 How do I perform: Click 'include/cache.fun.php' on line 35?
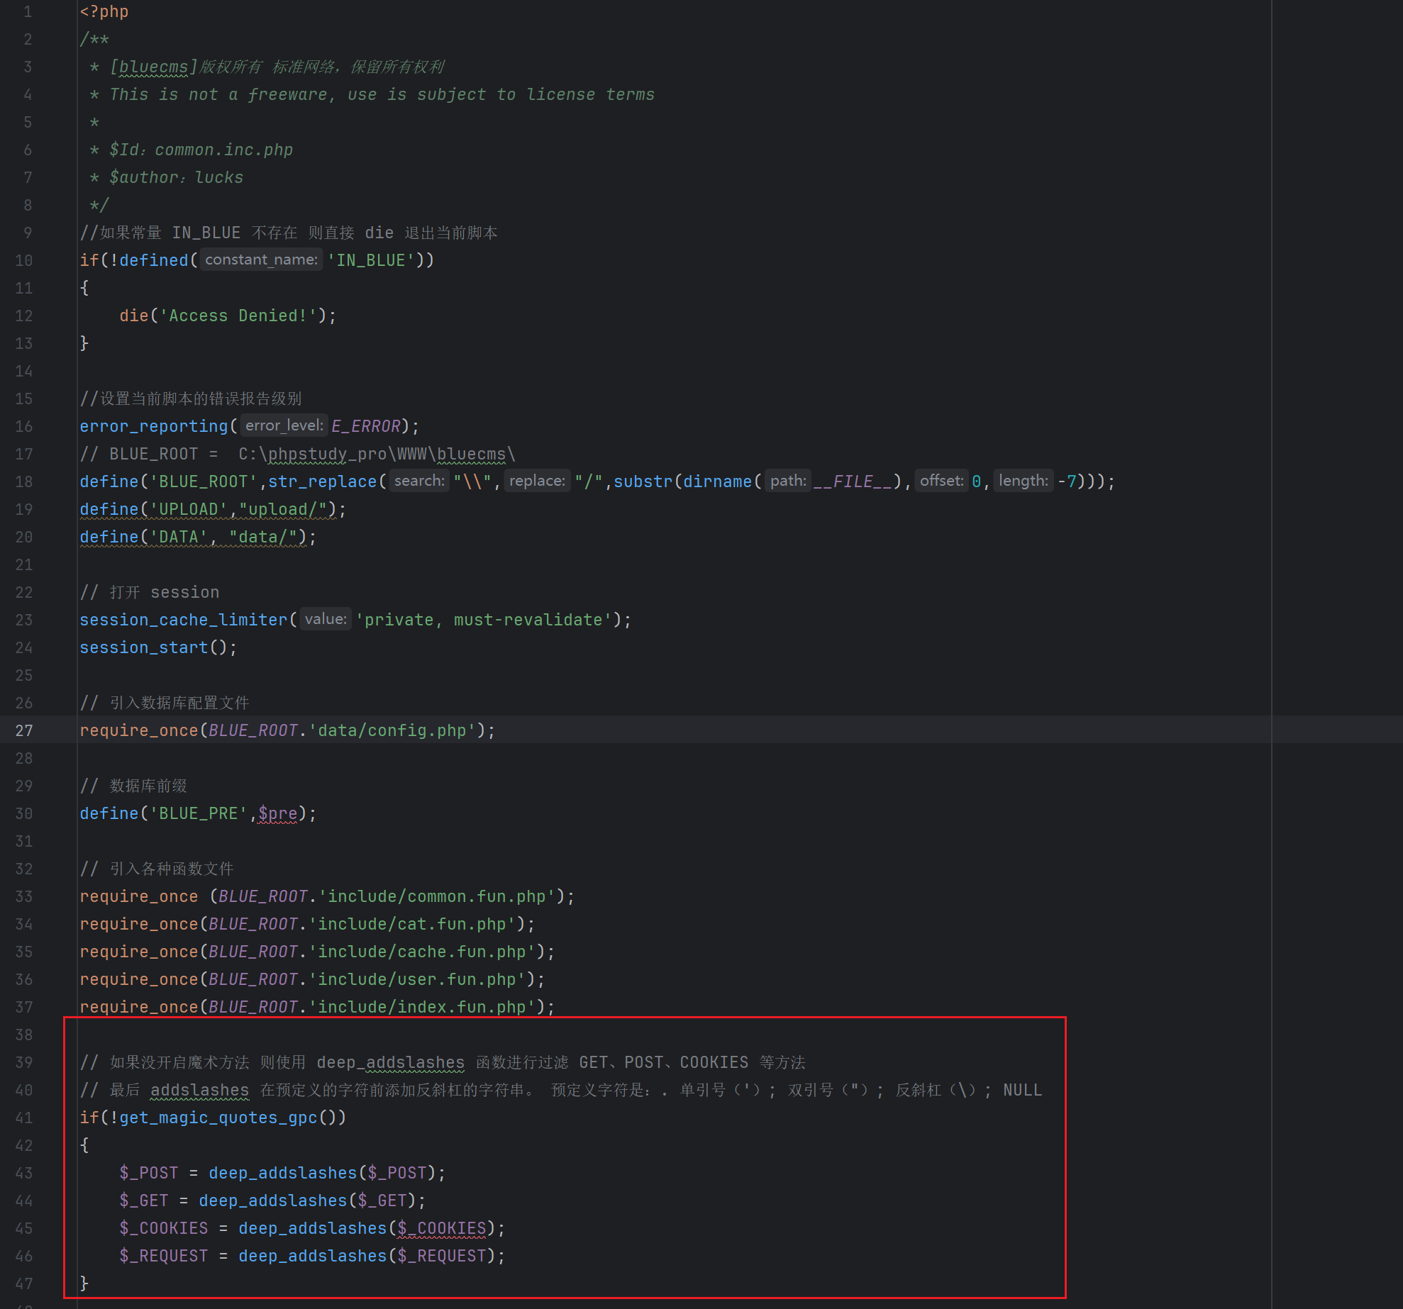pos(421,952)
